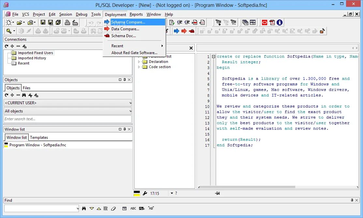Screen dimensions: 363x218
Task: Select About Red Gate Software... entry
Action: click(134, 53)
